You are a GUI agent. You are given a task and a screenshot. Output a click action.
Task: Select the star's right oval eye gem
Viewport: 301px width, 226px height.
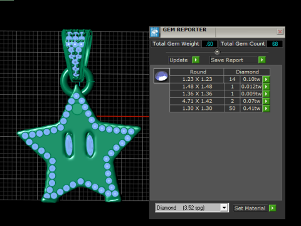90,145
